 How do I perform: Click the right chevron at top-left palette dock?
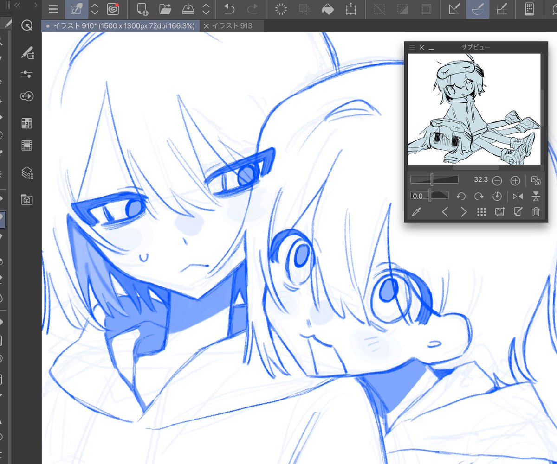point(36,5)
